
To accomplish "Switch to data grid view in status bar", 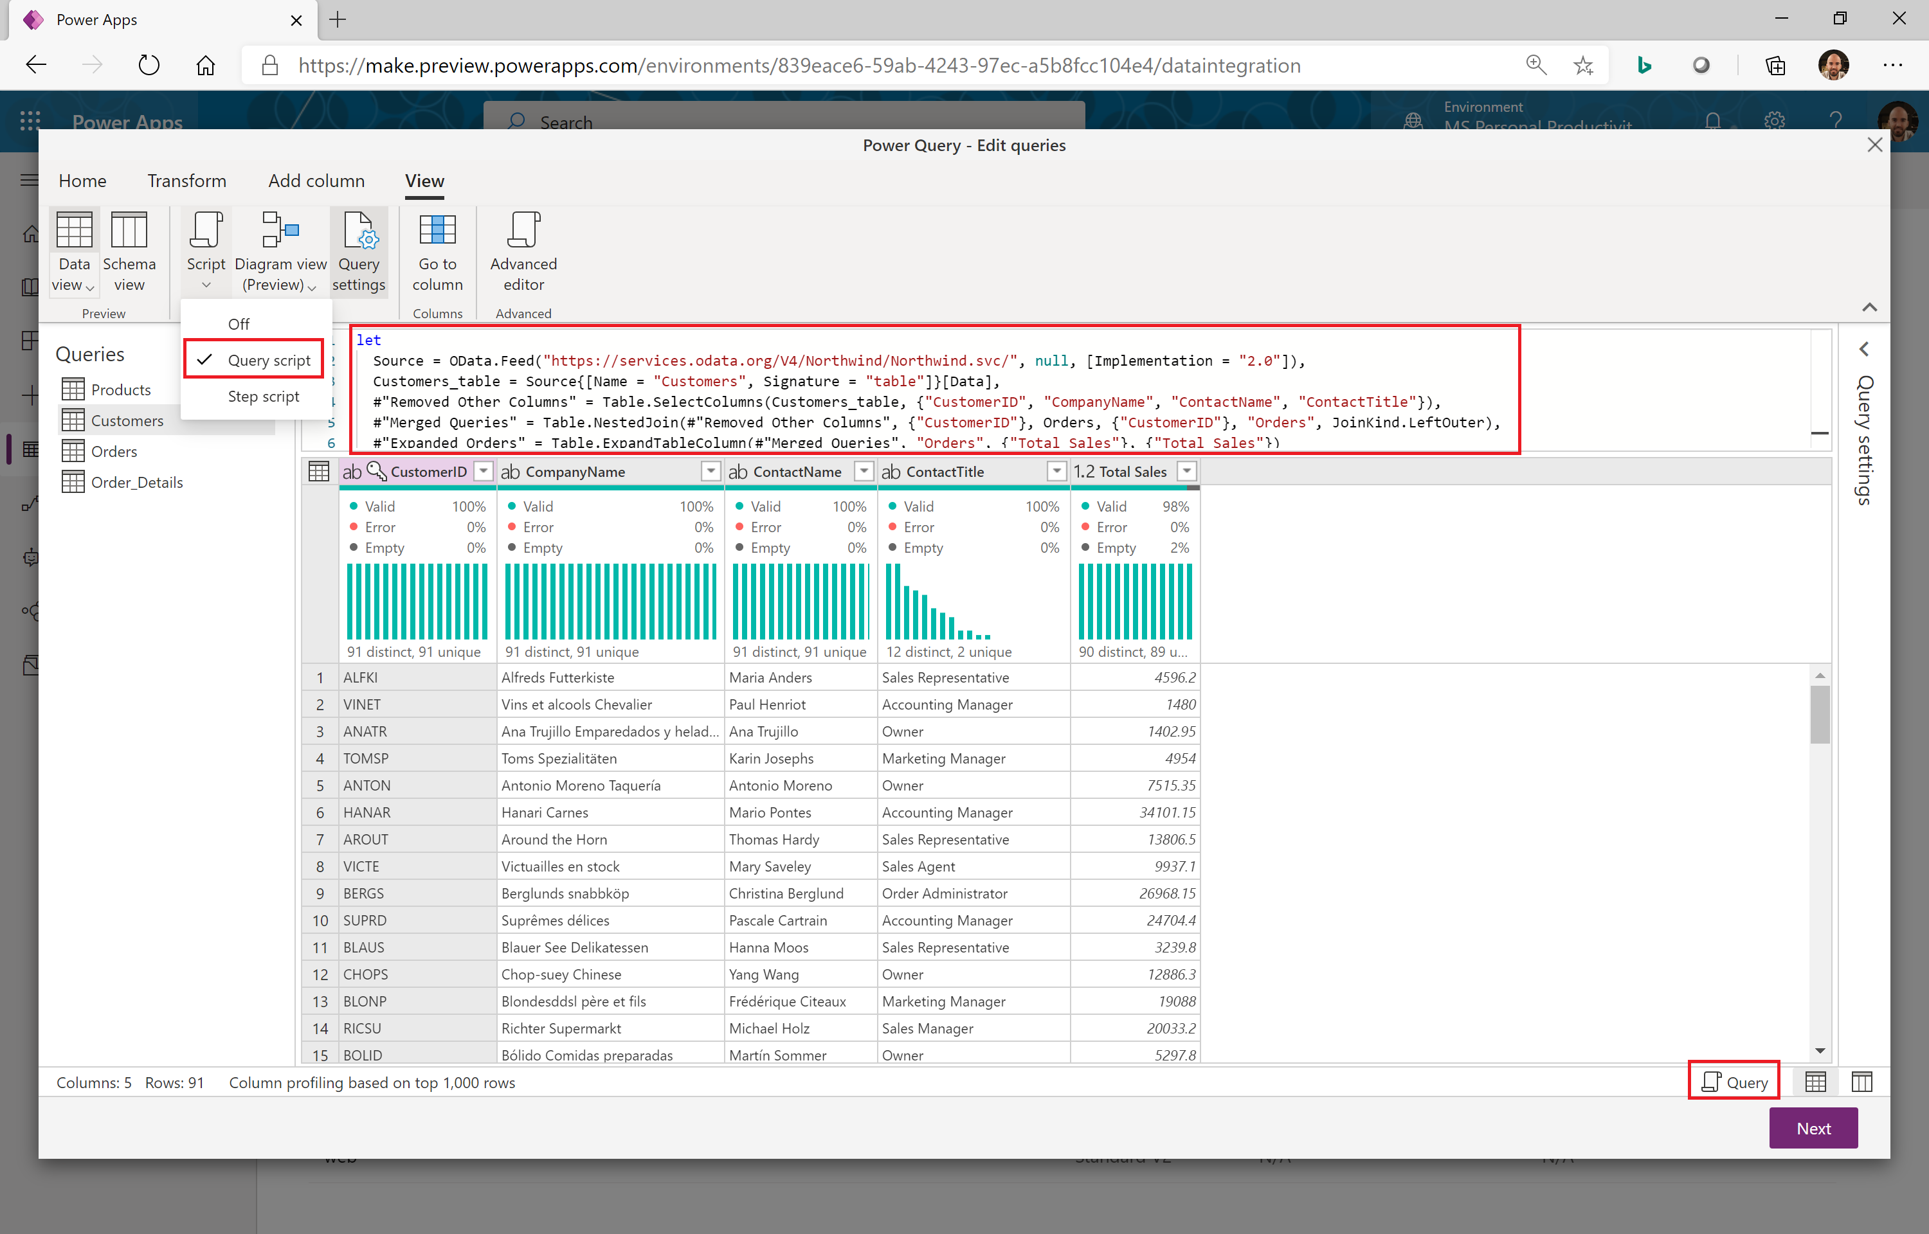I will pyautogui.click(x=1815, y=1082).
